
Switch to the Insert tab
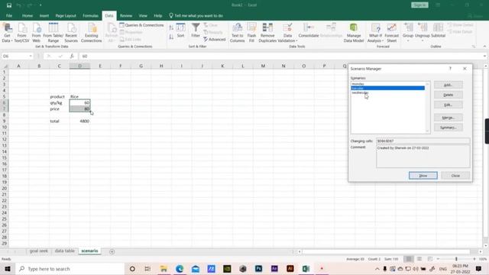point(44,15)
